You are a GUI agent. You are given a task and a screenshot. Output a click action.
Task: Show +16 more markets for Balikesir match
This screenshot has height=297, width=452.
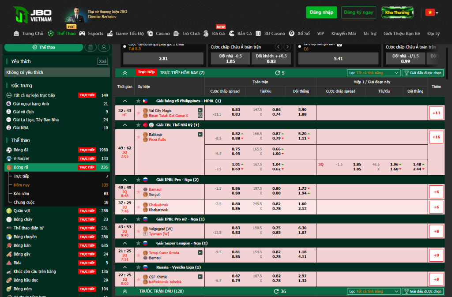coord(436,137)
